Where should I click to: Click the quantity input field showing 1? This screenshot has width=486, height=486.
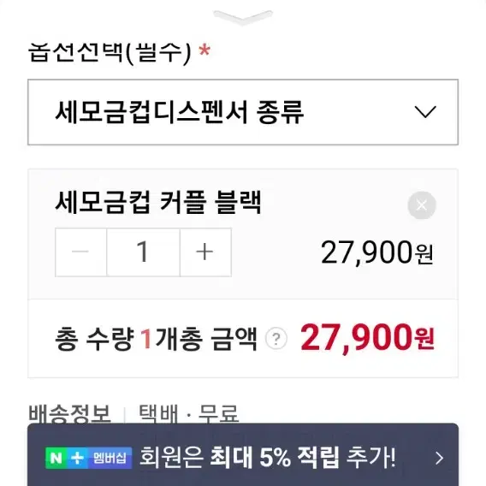coord(143,252)
